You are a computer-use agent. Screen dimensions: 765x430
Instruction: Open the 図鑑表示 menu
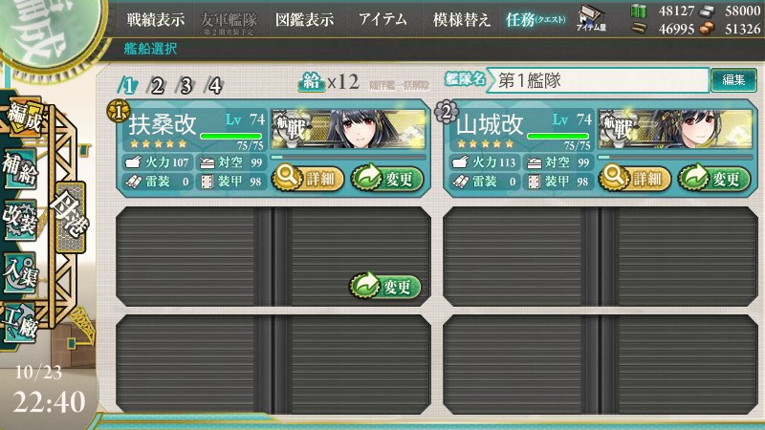click(x=304, y=19)
